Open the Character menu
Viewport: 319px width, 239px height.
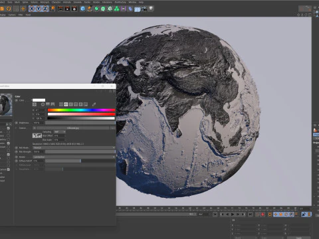(56, 2)
